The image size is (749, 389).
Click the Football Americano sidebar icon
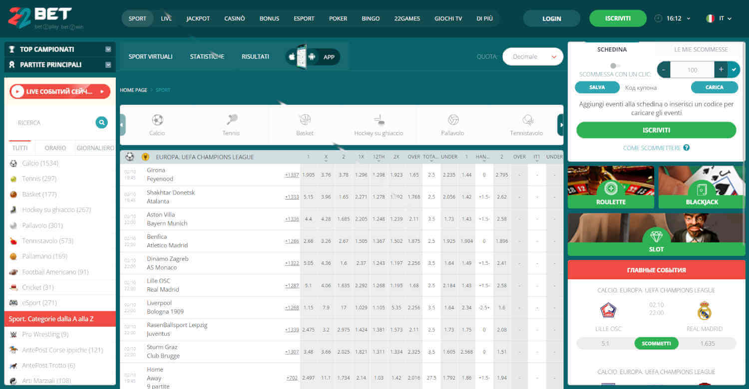[x=13, y=272]
